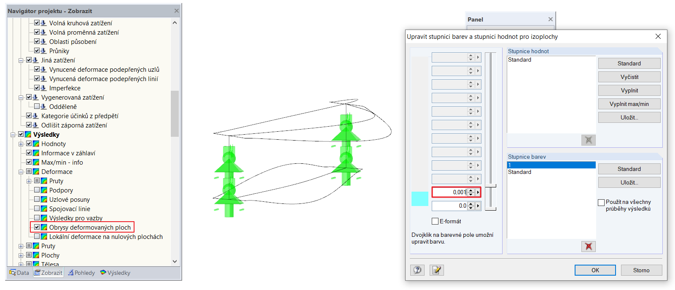The width and height of the screenshot is (675, 290).
Task: Click the Vyčistit button
Action: (x=629, y=77)
